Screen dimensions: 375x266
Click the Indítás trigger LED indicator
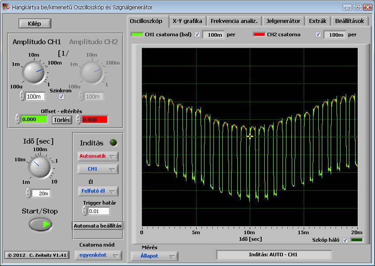(x=113, y=143)
